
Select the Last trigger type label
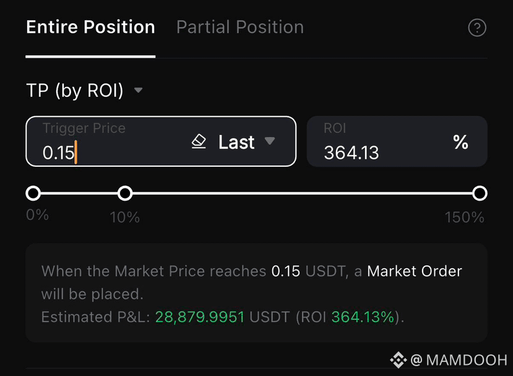click(x=236, y=142)
